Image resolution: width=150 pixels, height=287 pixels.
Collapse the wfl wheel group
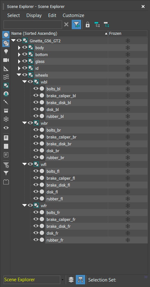(24, 164)
